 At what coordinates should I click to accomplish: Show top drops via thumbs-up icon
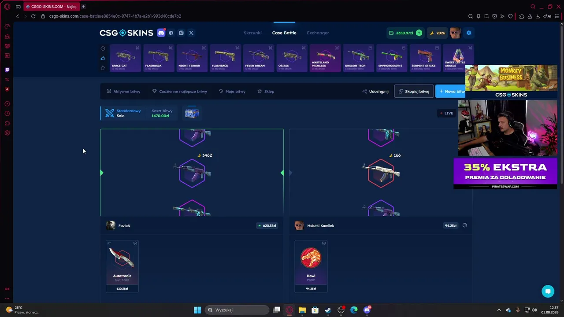point(103,58)
